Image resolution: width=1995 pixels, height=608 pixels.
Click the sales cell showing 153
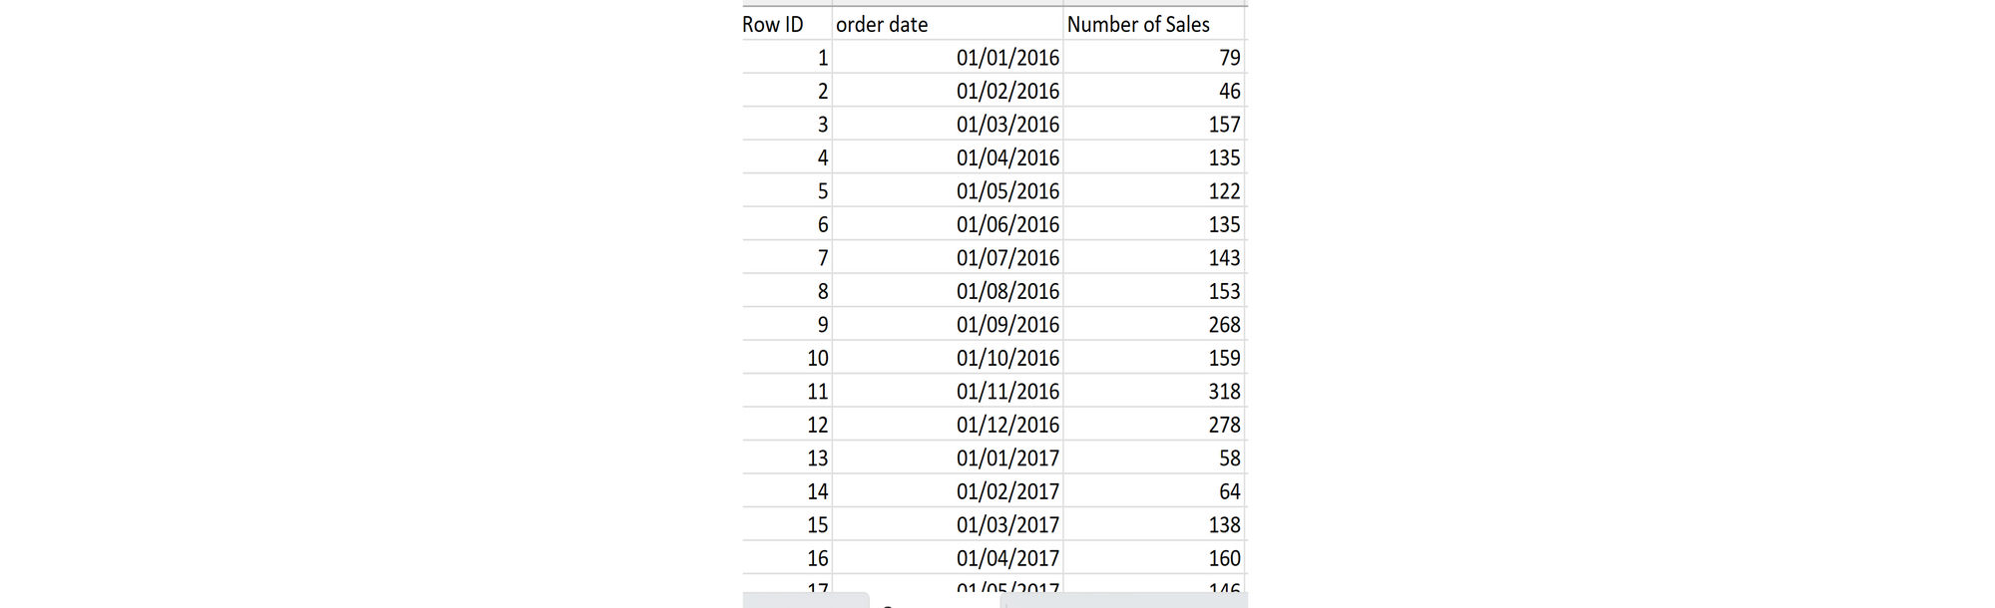pyautogui.click(x=1224, y=291)
